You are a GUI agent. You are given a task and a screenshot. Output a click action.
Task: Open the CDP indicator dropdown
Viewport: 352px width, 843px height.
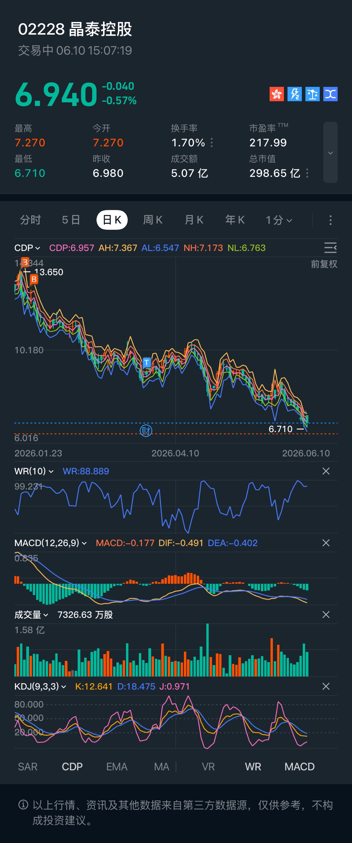click(27, 248)
